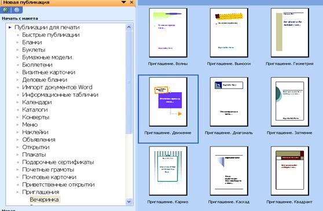
Task: Click the bullet beside Буклеты
Action: pyautogui.click(x=18, y=50)
